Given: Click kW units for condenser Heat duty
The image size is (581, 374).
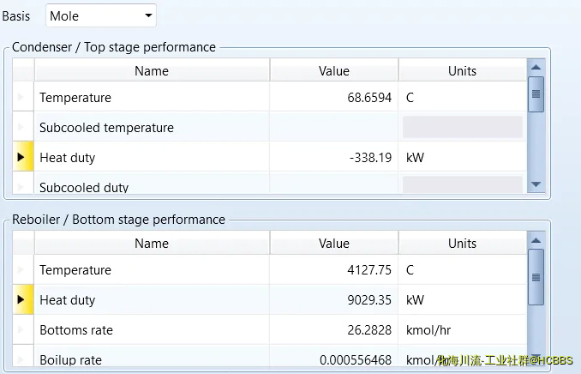Looking at the screenshot, I should (415, 158).
